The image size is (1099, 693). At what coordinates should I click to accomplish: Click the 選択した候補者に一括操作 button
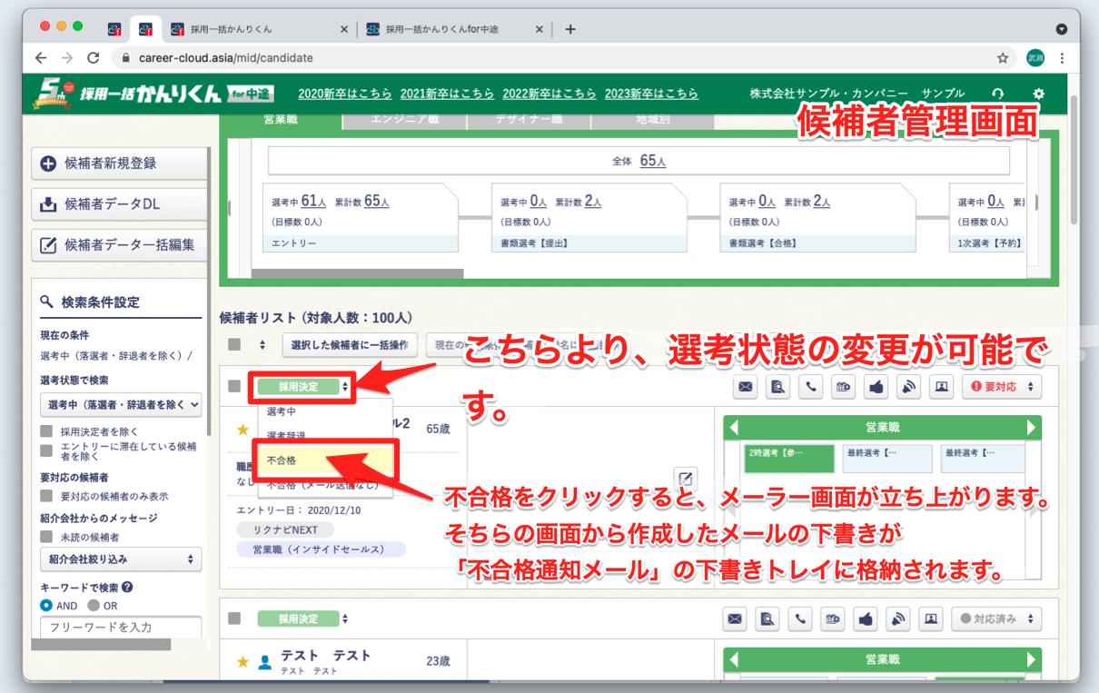pyautogui.click(x=352, y=345)
